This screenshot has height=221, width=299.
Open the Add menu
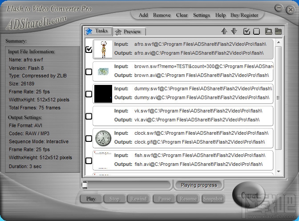(143, 15)
